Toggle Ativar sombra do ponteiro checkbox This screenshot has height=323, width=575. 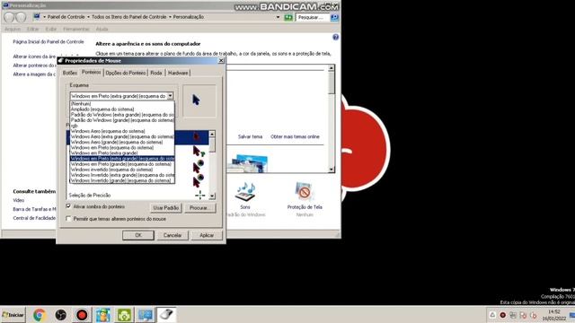68,206
